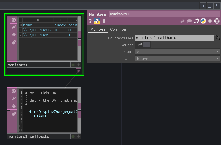Toggle lock flag on monitors1_callbacks node
The image size is (221, 145).
coord(14,114)
